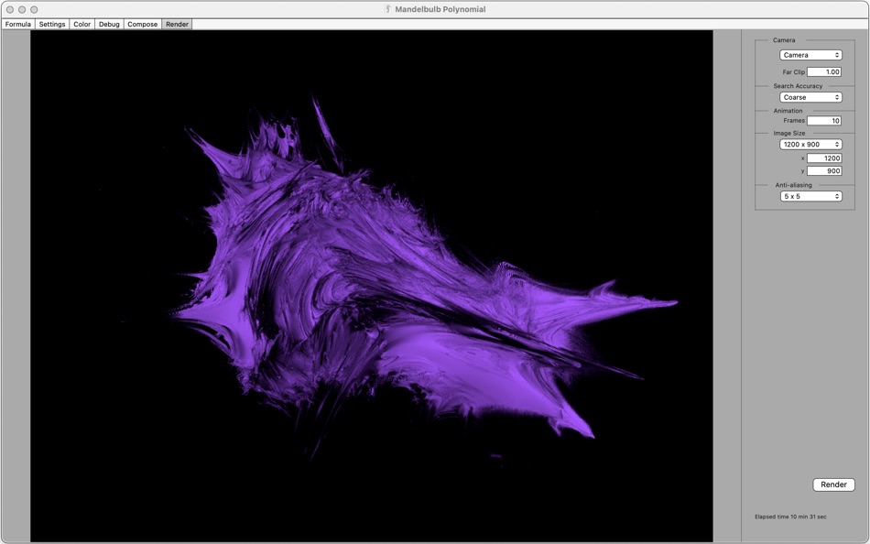
Task: Switch to the Formula tab
Action: 17,24
